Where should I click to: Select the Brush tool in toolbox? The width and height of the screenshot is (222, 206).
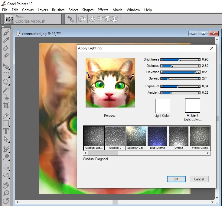pos(6,33)
